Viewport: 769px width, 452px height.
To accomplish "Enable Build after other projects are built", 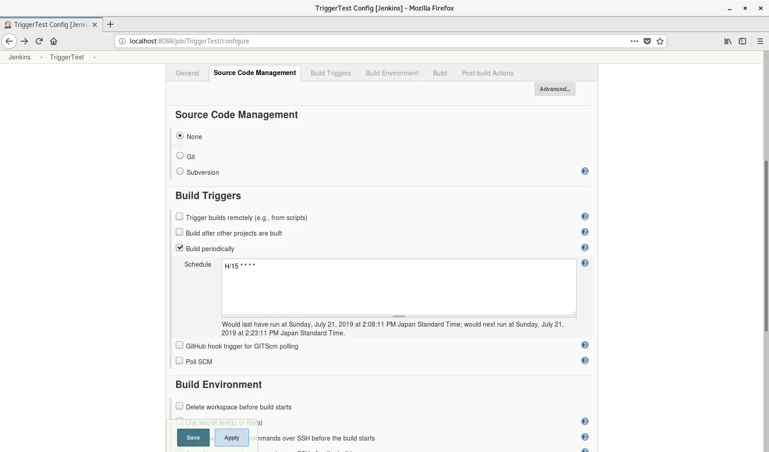I will tap(179, 232).
